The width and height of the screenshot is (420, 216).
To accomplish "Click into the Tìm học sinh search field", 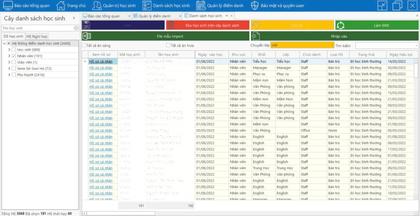I will [x=37, y=28].
